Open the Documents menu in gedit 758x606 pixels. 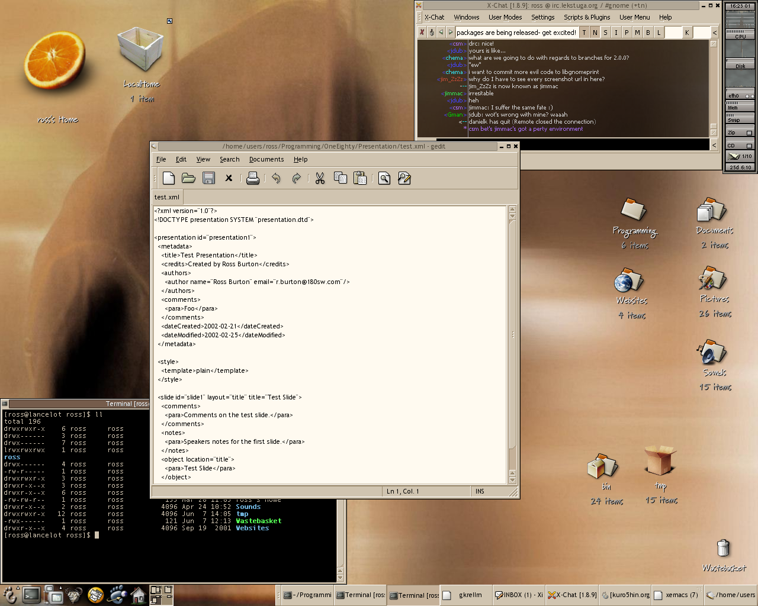(266, 159)
